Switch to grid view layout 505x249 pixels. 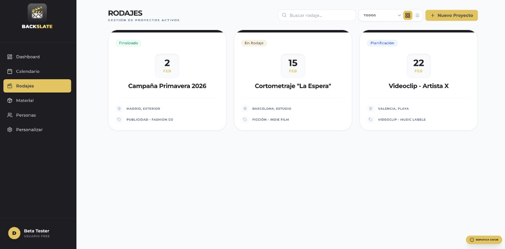click(x=408, y=15)
